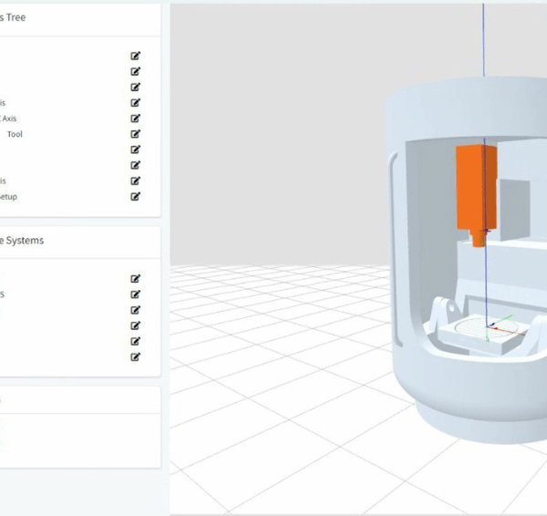
Task: Click the edit icon directly below the Tool row
Action: pyautogui.click(x=136, y=150)
